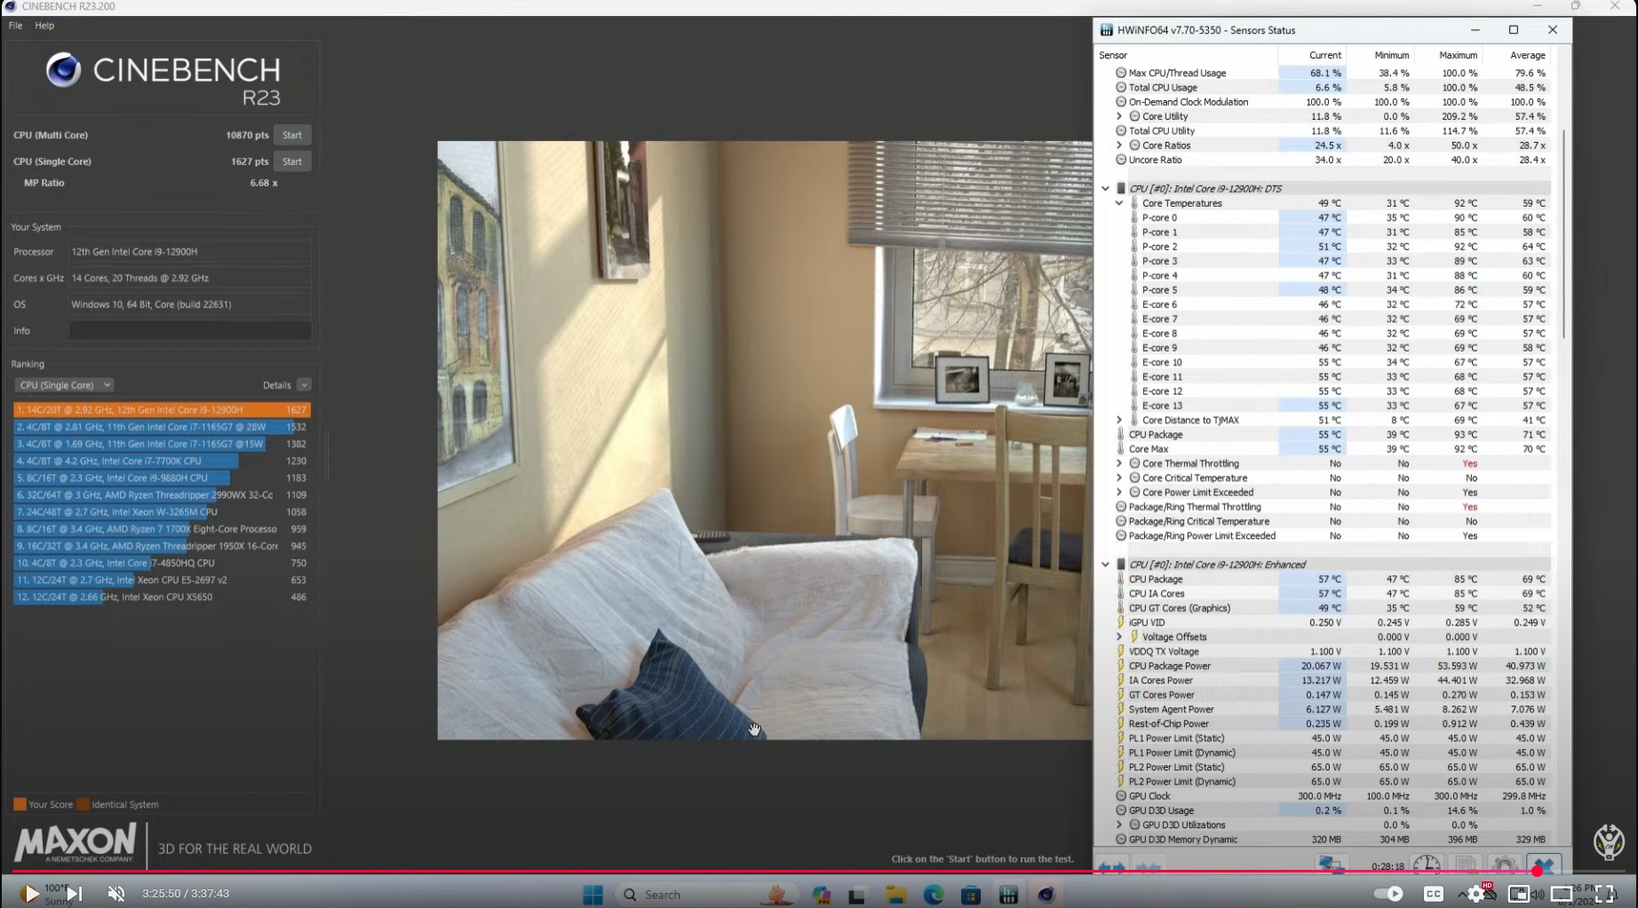Collapse the CPU i9-12900H DTS group
Viewport: 1638px width, 908px height.
click(1105, 188)
